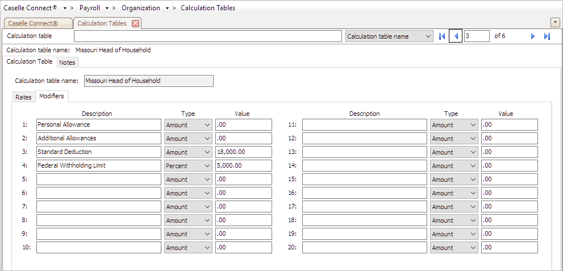
Task: Go to the first calculation table record
Action: pyautogui.click(x=442, y=36)
